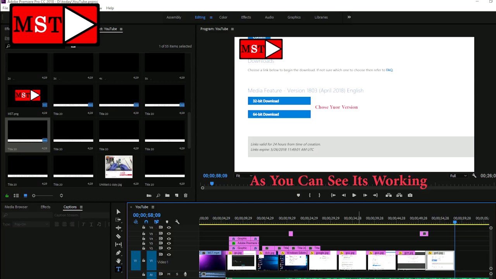Add Marker in Program monitor
The height and width of the screenshot is (279, 496).
click(x=298, y=195)
